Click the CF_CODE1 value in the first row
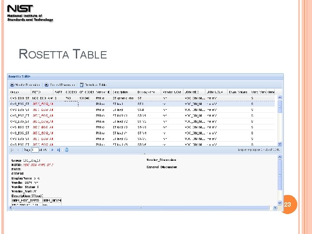This screenshot has height=234, width=312. coord(84,98)
